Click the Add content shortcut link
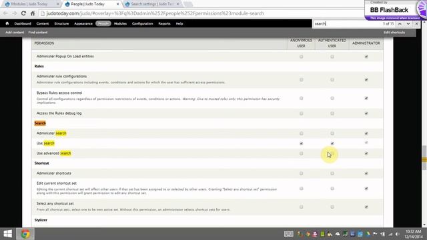 point(15,33)
